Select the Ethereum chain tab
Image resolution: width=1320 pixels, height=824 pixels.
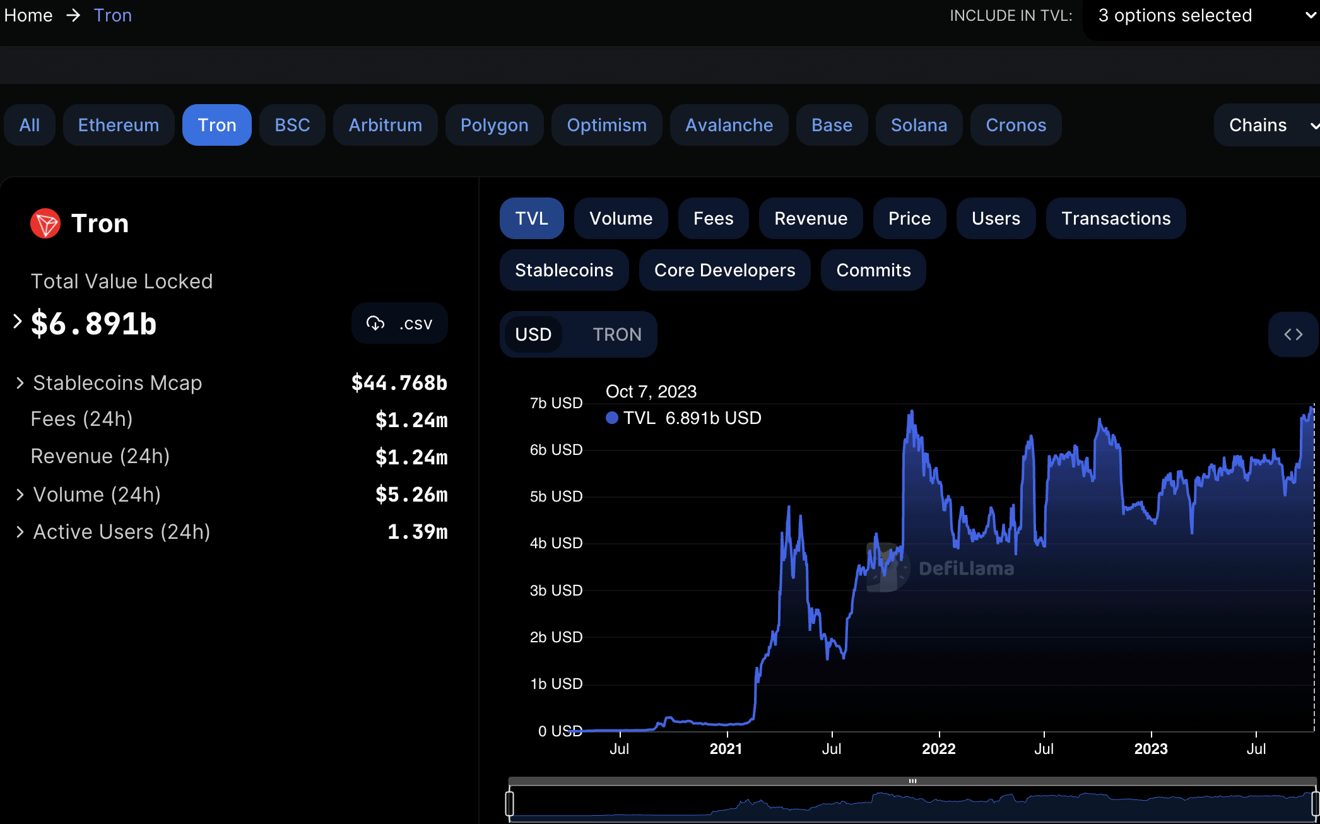118,125
